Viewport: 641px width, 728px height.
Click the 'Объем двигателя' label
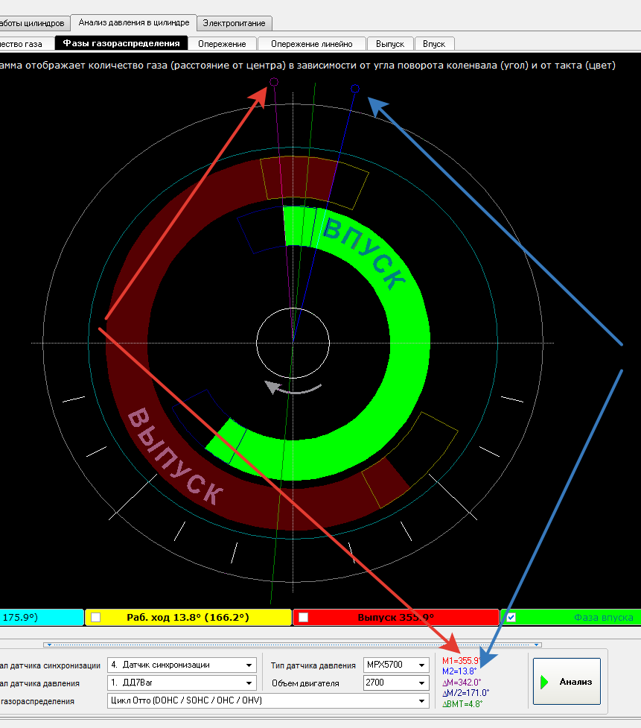point(306,683)
